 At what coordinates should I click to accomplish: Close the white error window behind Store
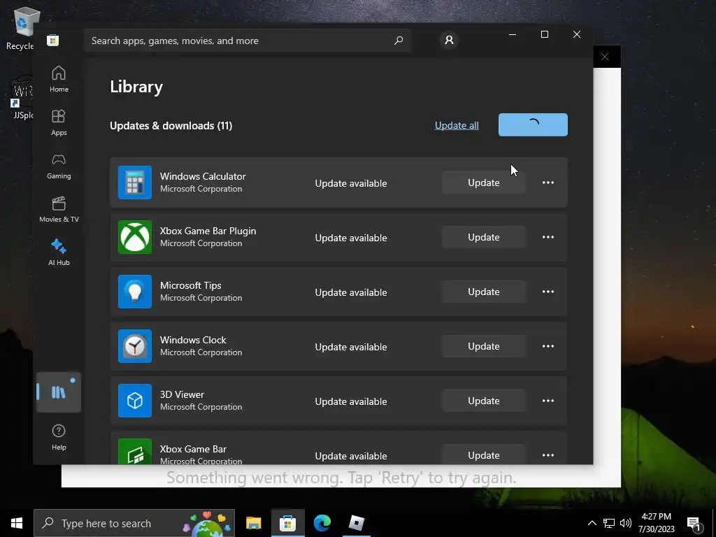[605, 57]
